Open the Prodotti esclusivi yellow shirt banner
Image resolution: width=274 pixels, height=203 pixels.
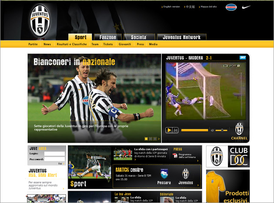click(228, 186)
